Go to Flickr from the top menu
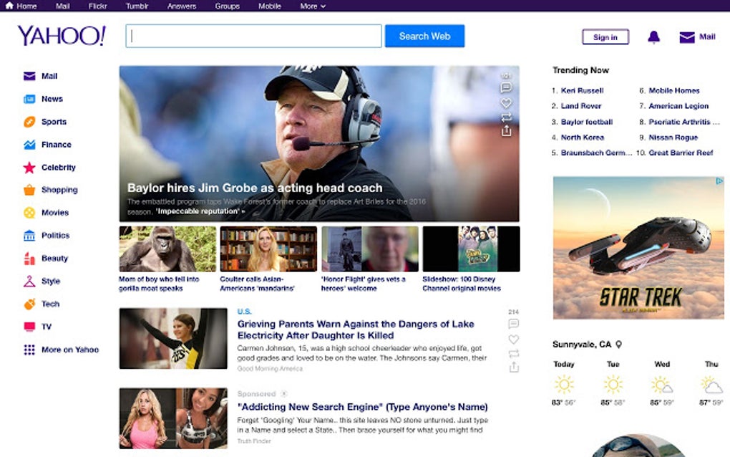 97,6
